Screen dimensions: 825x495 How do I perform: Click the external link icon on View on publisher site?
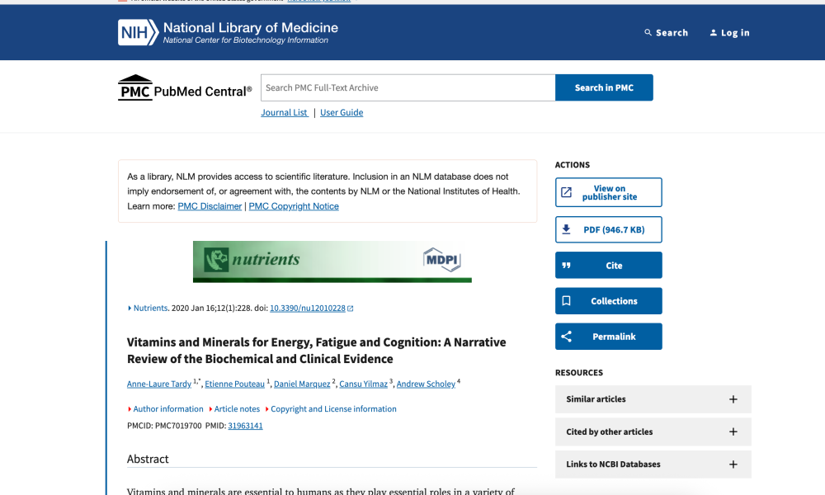(566, 192)
